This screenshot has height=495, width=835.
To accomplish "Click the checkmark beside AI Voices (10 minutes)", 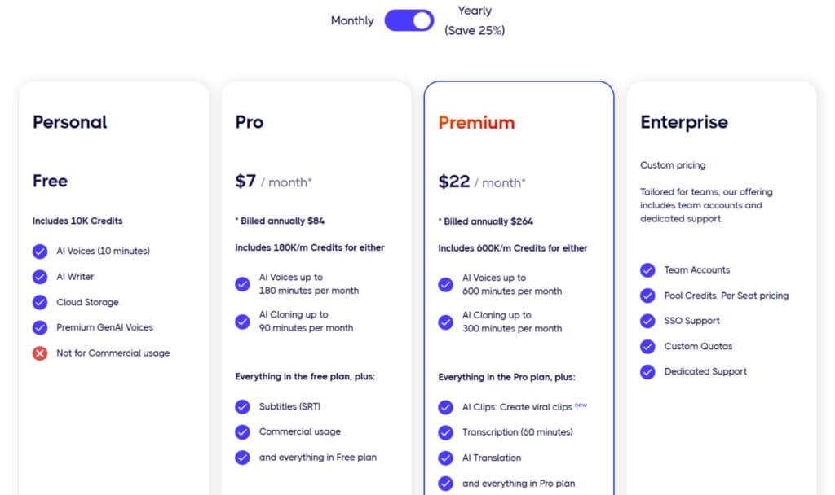I will tap(40, 251).
